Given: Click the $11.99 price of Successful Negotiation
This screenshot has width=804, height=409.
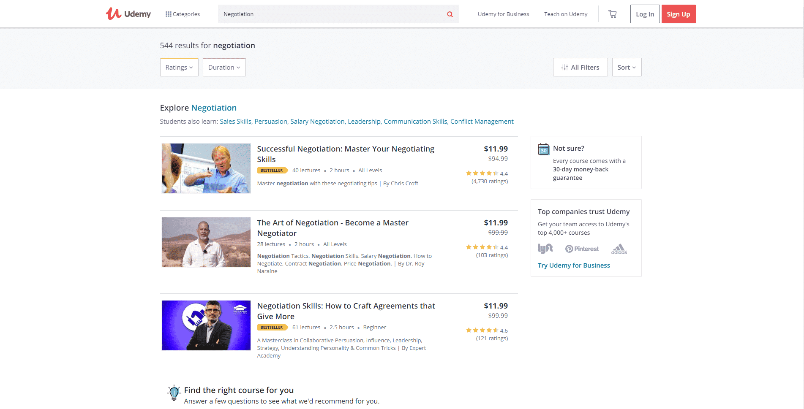Looking at the screenshot, I should [496, 149].
